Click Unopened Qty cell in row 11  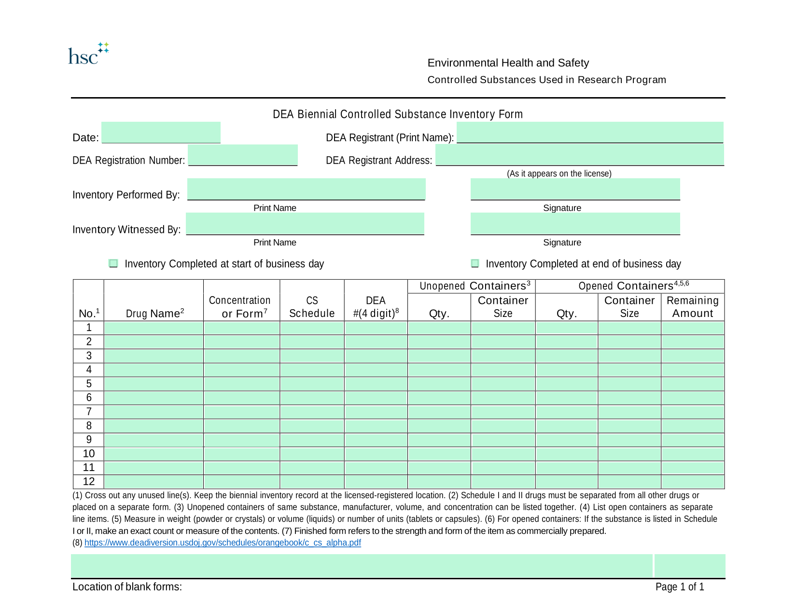[439, 468]
